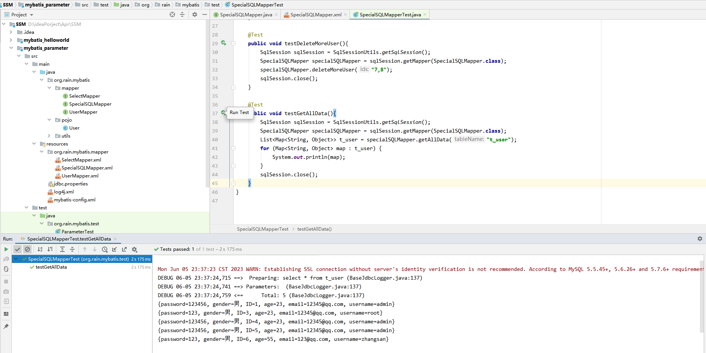
Task: Click the Exit icon in Run sidebar
Action: pos(6,301)
